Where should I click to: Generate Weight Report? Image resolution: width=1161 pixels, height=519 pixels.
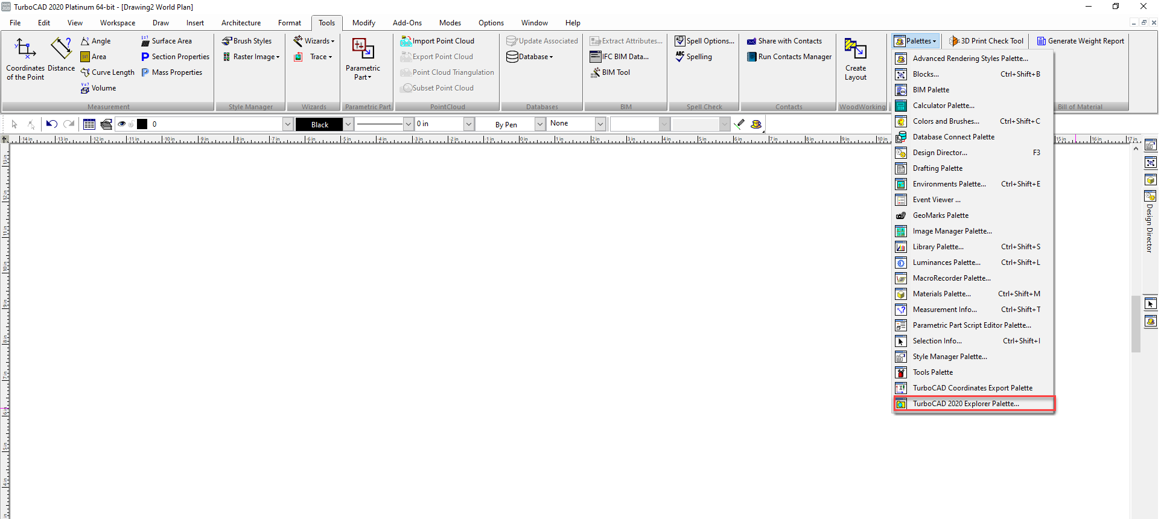click(1081, 41)
